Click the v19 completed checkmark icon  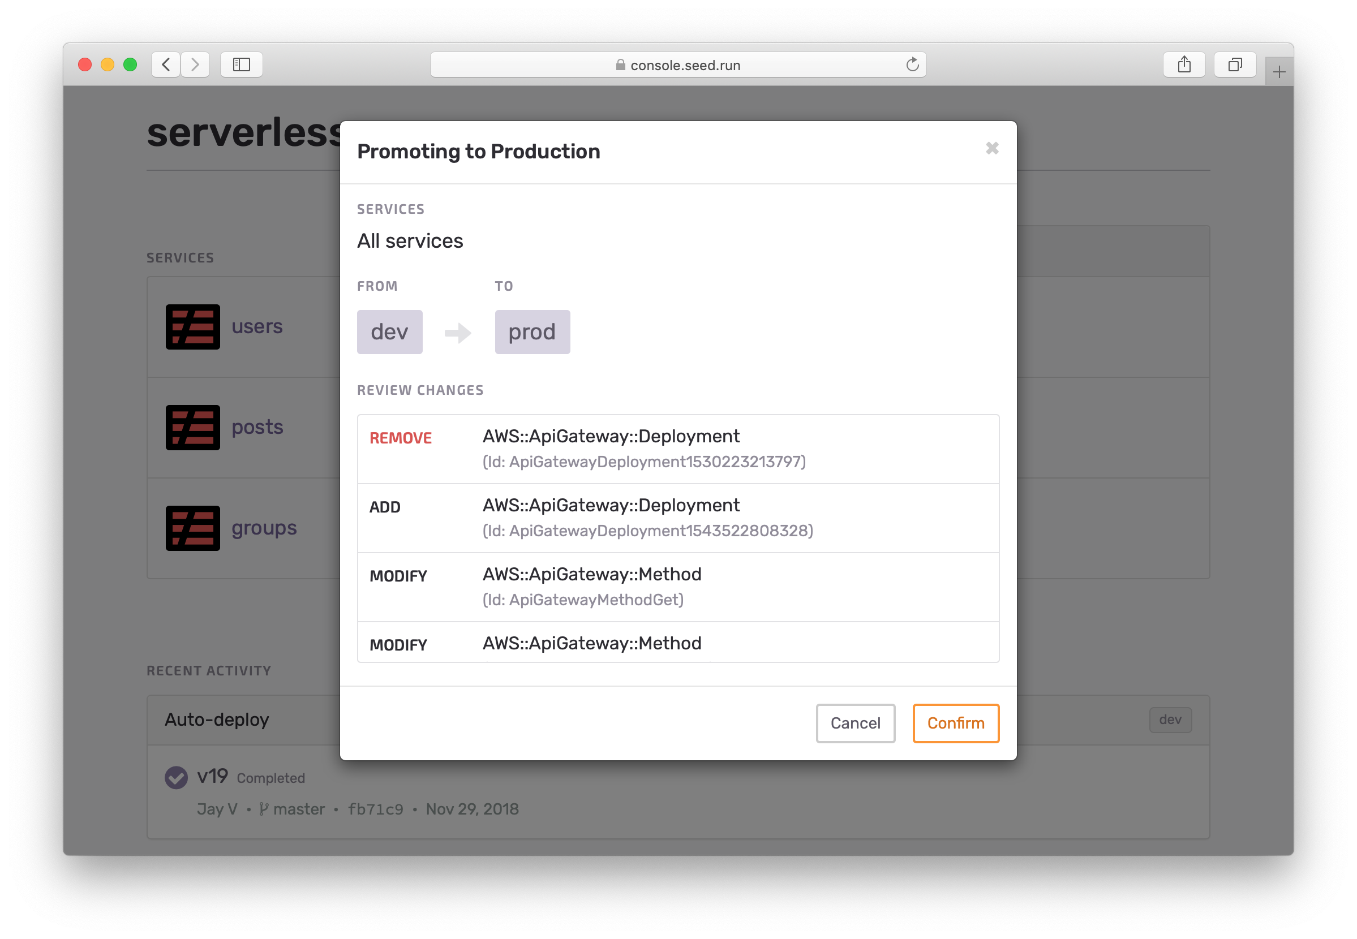click(176, 777)
